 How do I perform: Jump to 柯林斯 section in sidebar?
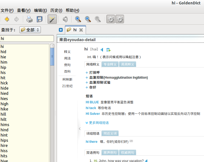coord(67,79)
